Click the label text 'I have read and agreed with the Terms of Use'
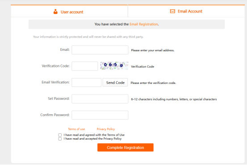 (94, 135)
